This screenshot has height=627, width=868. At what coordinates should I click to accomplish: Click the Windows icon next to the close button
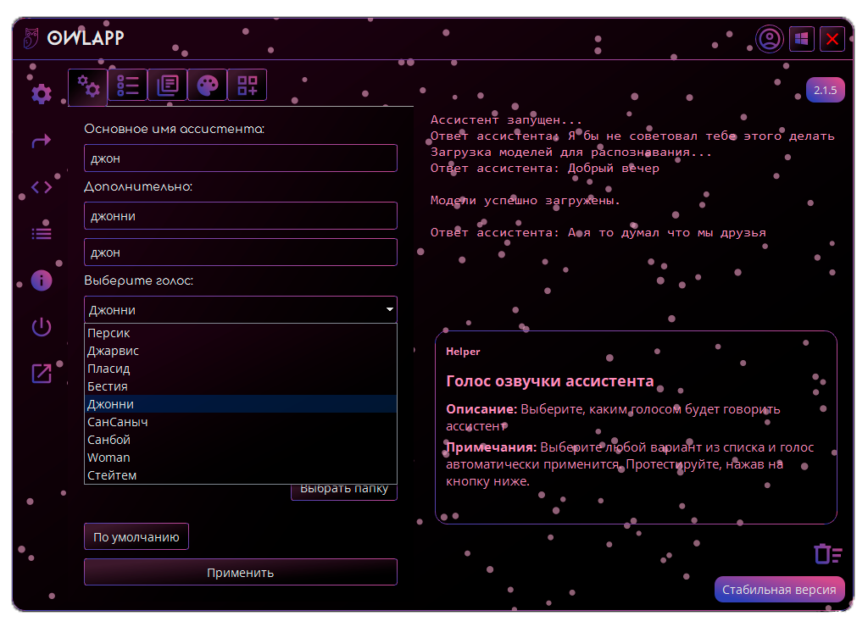pos(801,38)
